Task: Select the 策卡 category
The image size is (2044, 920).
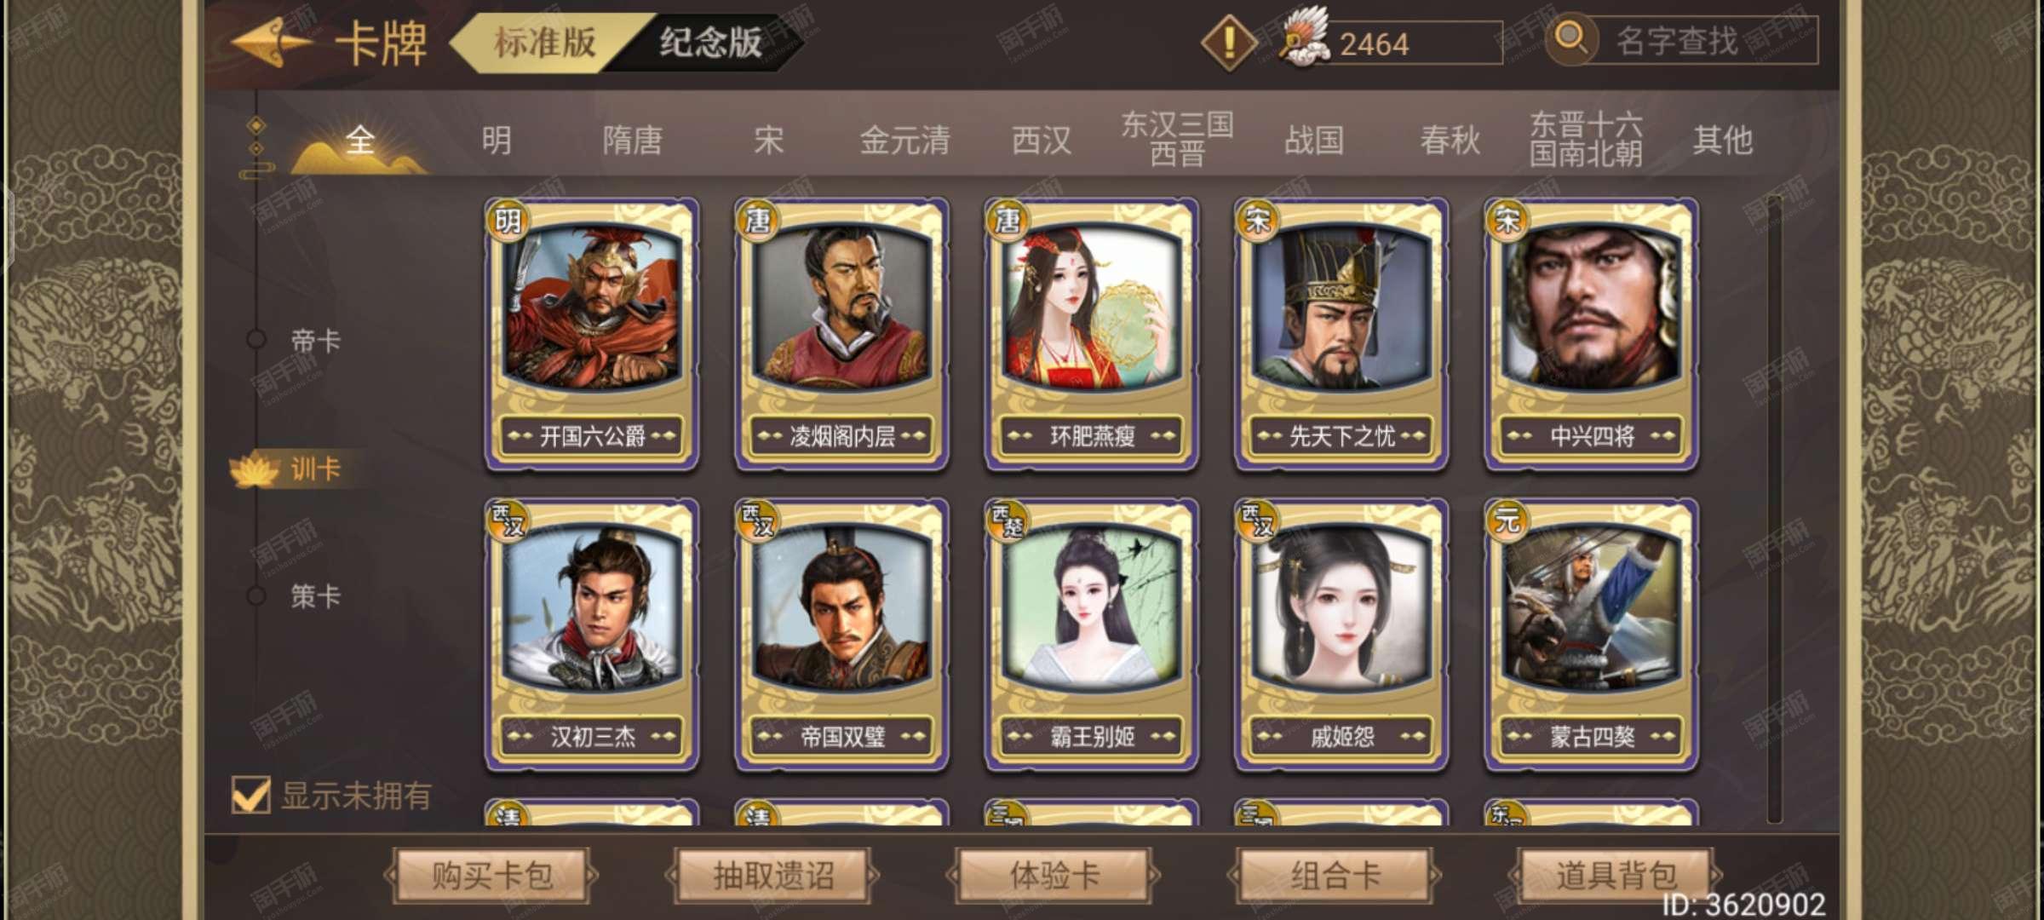Action: tap(315, 595)
